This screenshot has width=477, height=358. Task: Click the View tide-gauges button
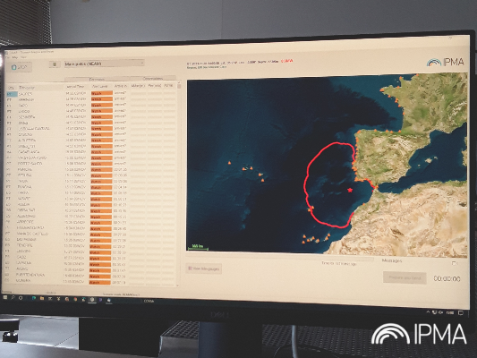203,268
